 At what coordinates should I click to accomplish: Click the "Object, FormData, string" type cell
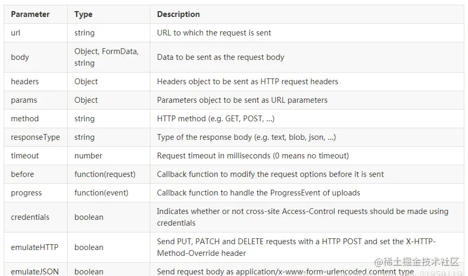pyautogui.click(x=106, y=57)
